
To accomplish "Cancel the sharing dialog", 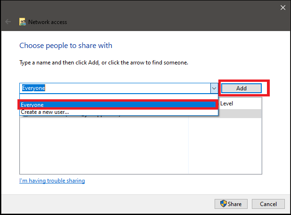I will pos(268,204).
